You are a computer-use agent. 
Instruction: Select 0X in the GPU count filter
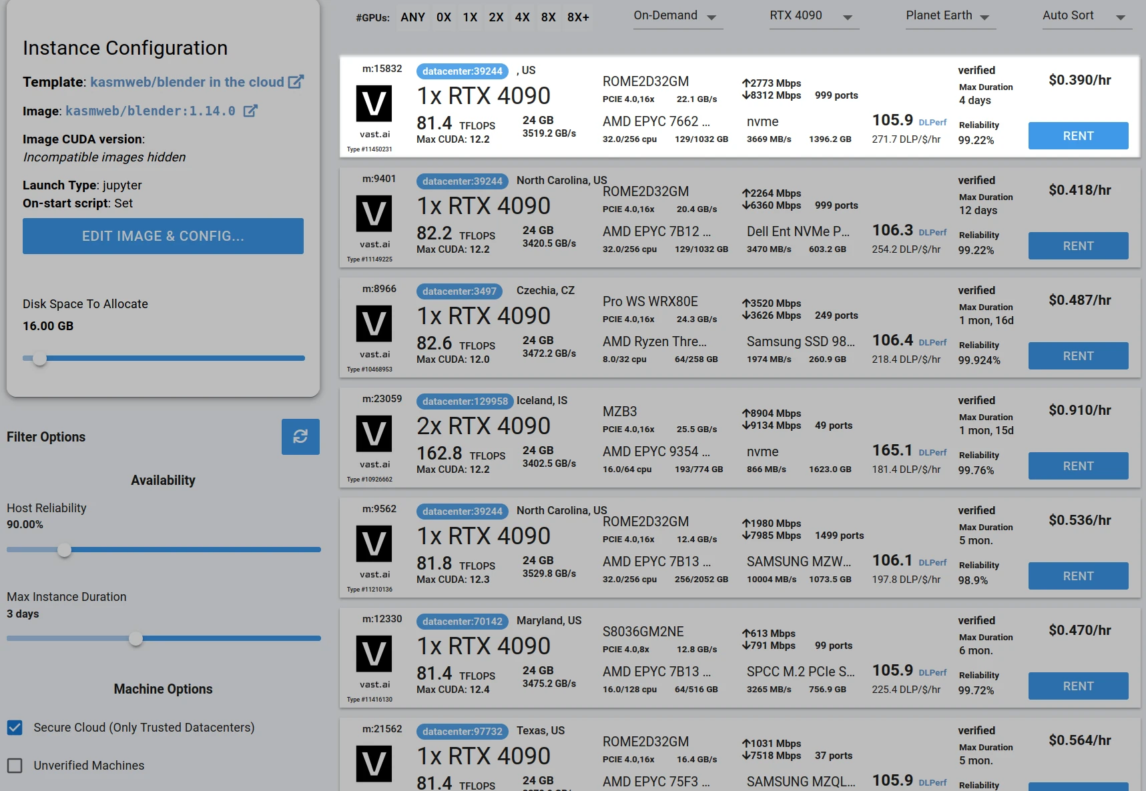click(444, 17)
